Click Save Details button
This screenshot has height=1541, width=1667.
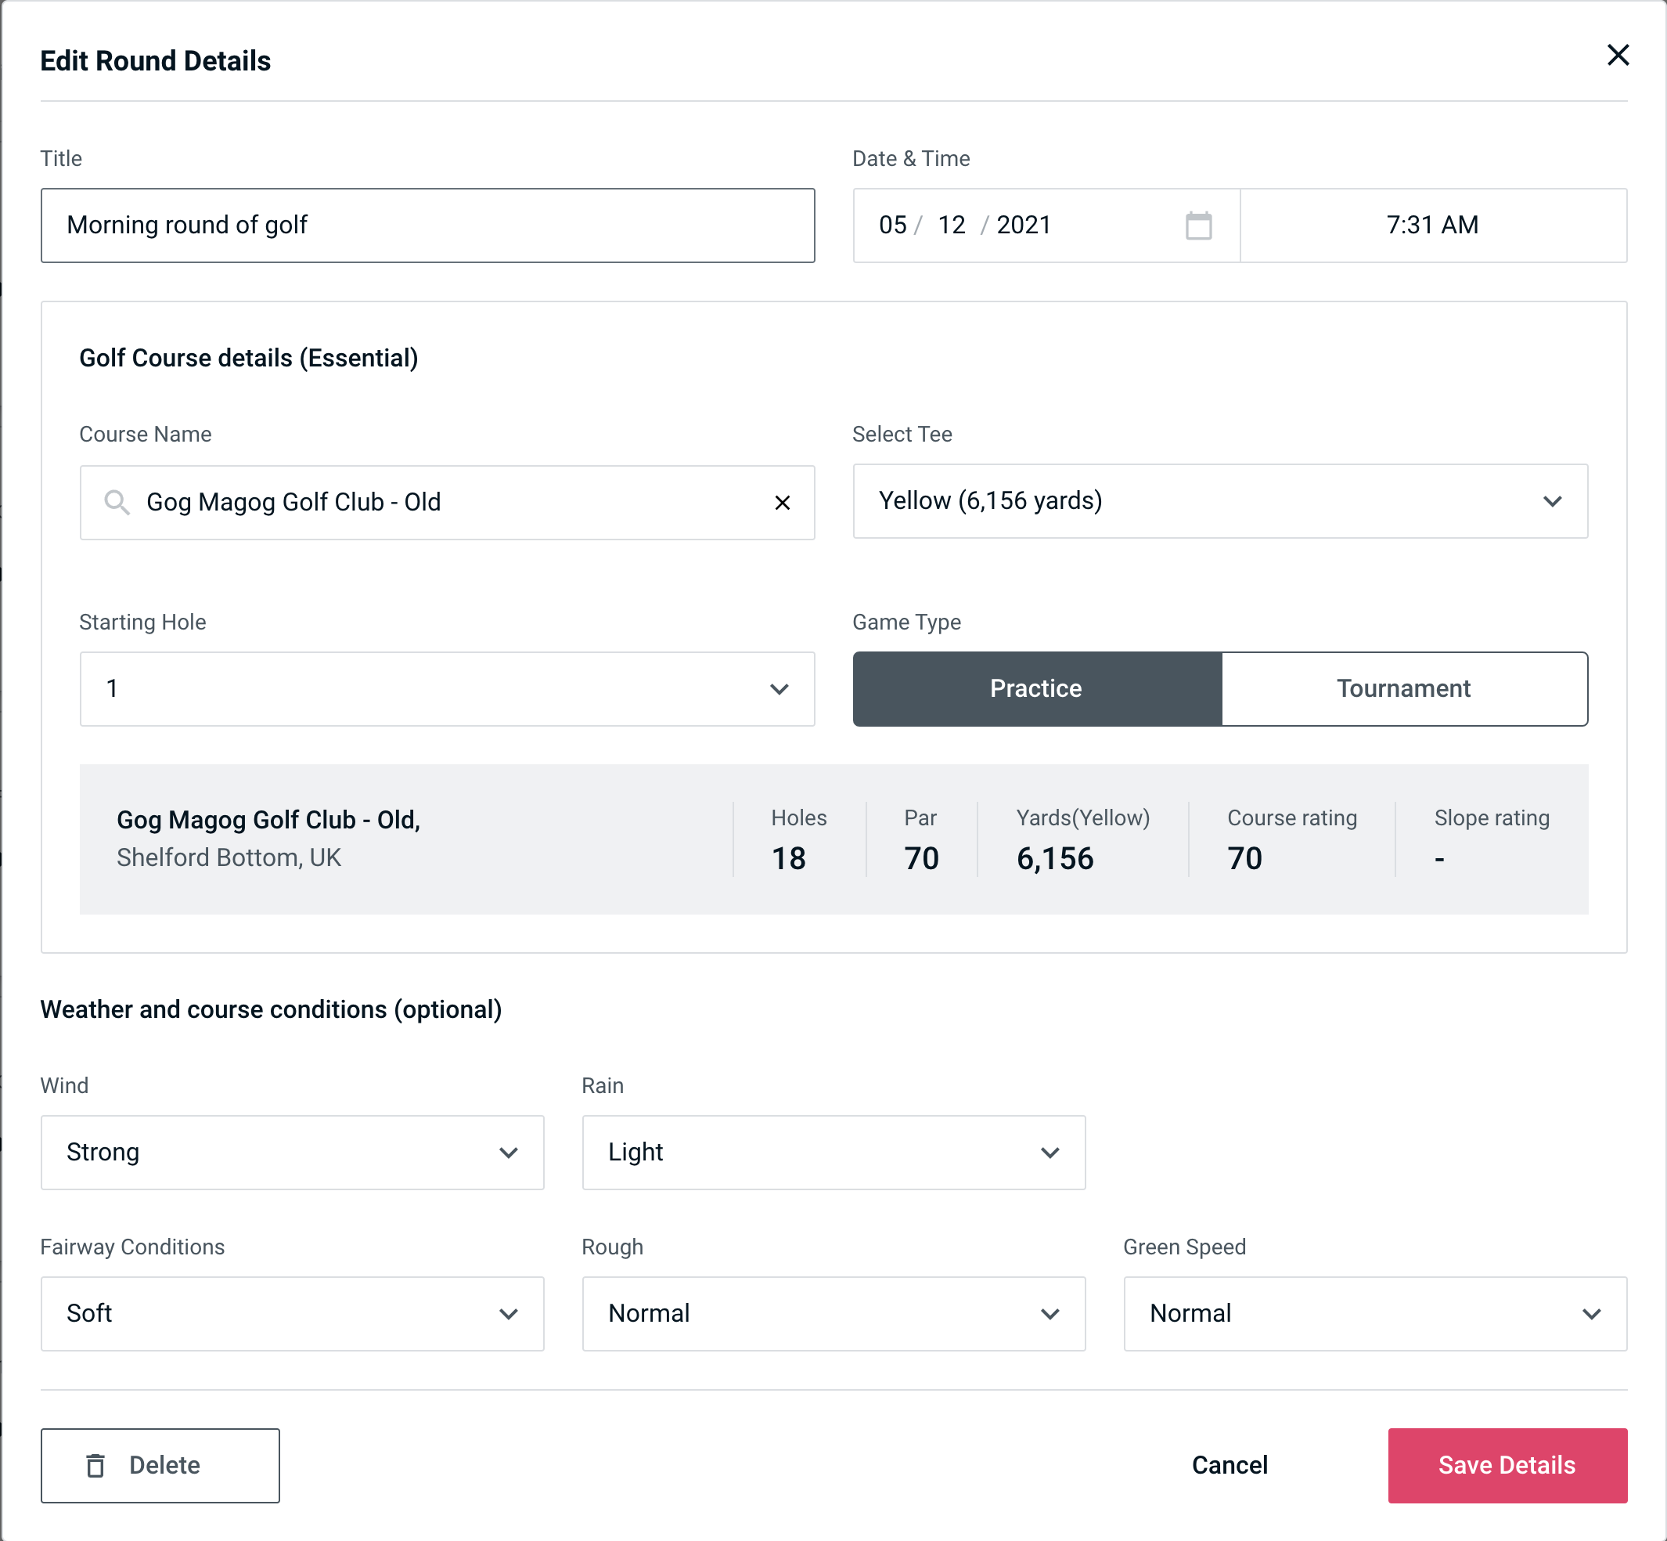[1506, 1464]
